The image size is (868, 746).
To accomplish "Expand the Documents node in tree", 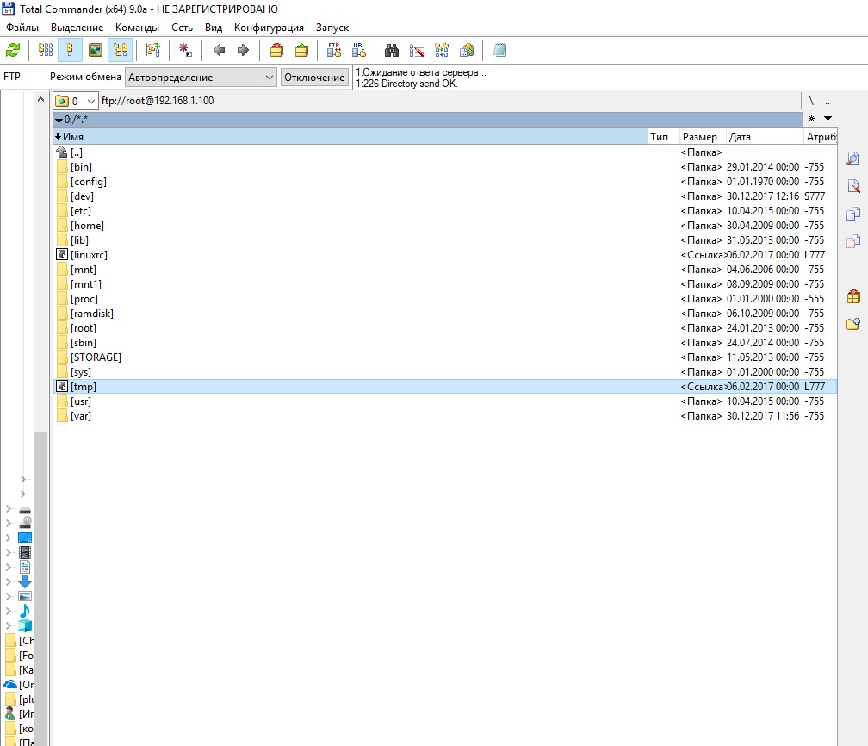I will (9, 567).
